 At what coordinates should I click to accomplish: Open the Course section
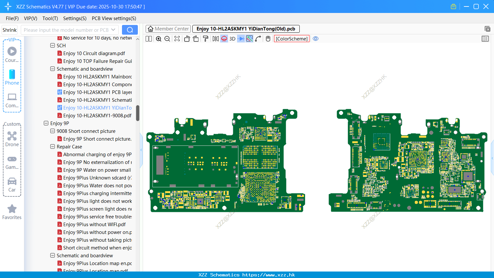coord(12,55)
